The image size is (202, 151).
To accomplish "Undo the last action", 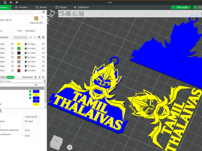I will 11,3.
